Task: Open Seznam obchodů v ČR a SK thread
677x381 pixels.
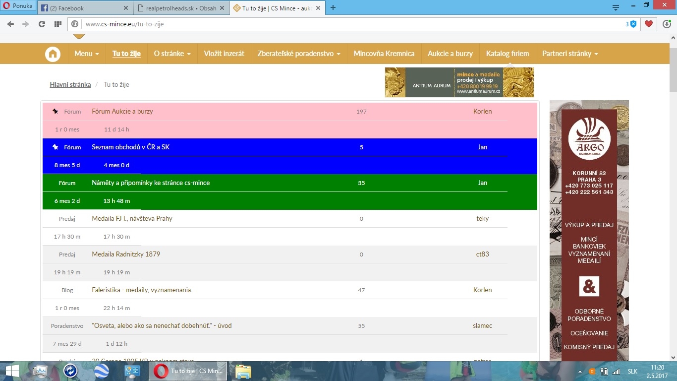Action: pyautogui.click(x=131, y=147)
